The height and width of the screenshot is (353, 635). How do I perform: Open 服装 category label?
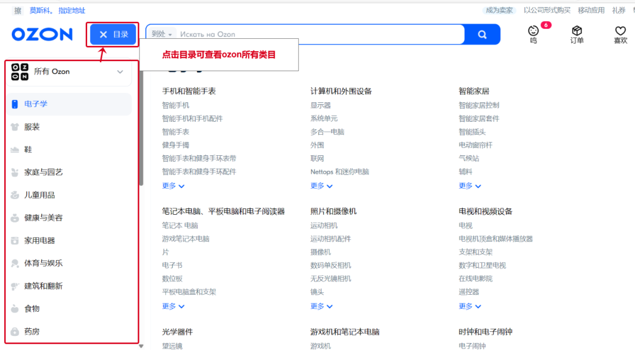pos(32,127)
